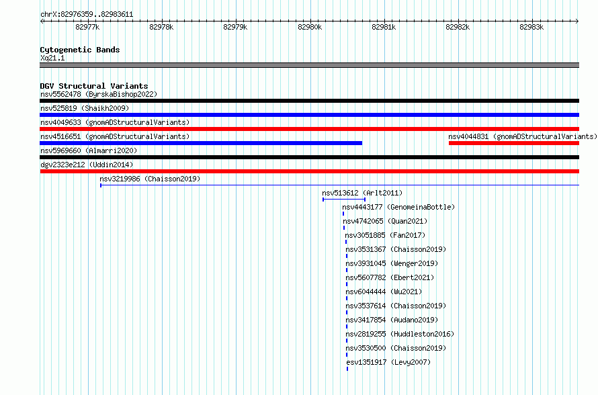Click the red dgv2323e212 variant bar
Viewport: 598px width, 395px height.
coord(309,171)
